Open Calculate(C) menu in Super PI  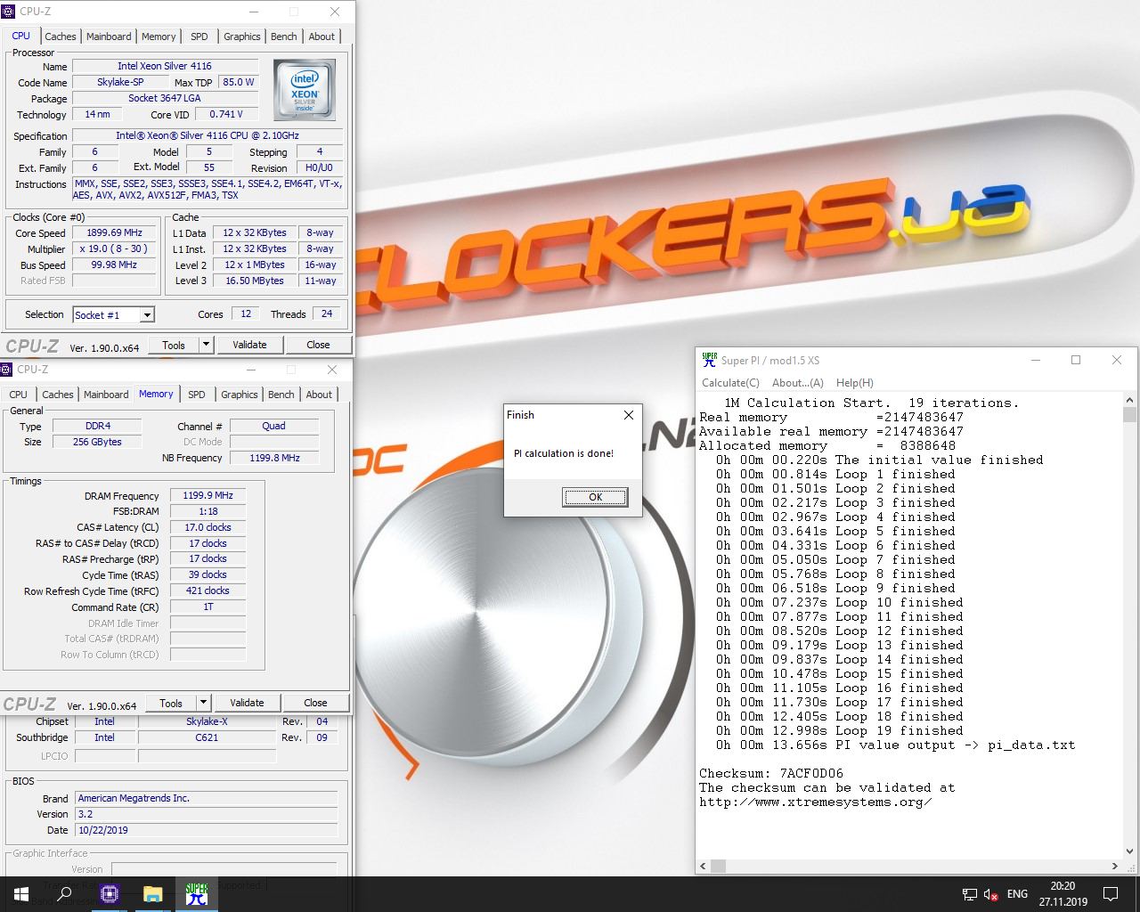pos(730,383)
